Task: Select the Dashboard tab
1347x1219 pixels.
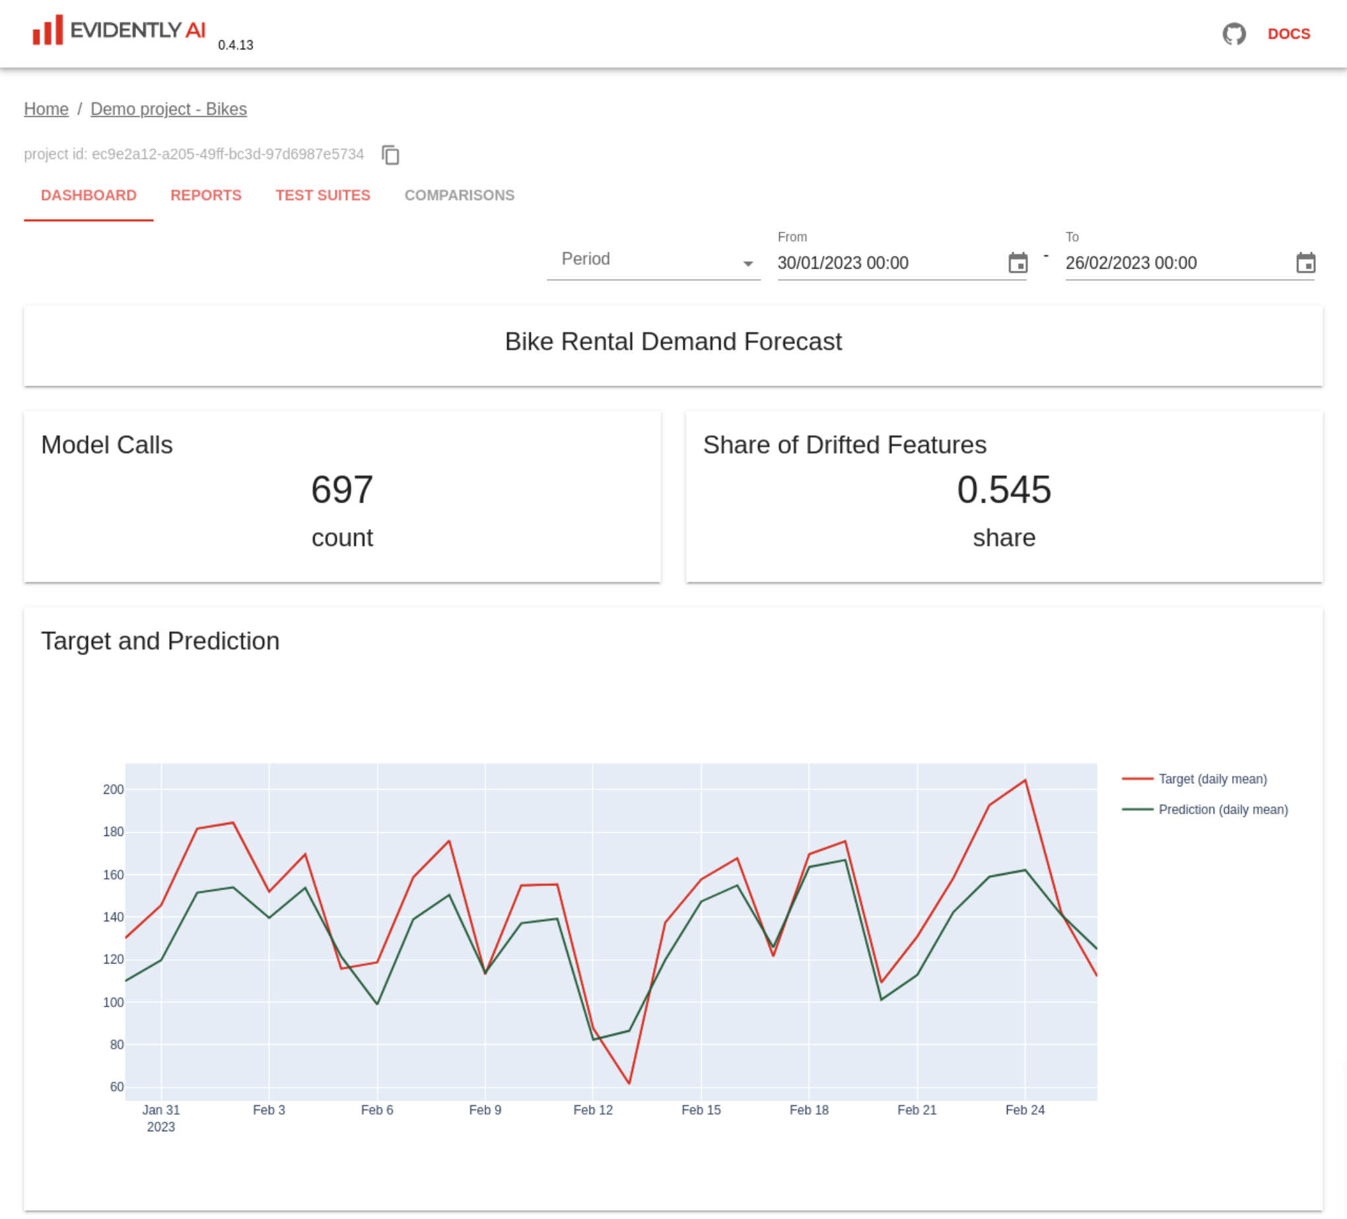Action: pos(89,195)
